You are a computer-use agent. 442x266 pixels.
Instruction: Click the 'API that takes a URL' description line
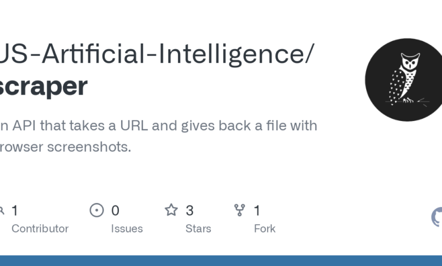point(159,125)
